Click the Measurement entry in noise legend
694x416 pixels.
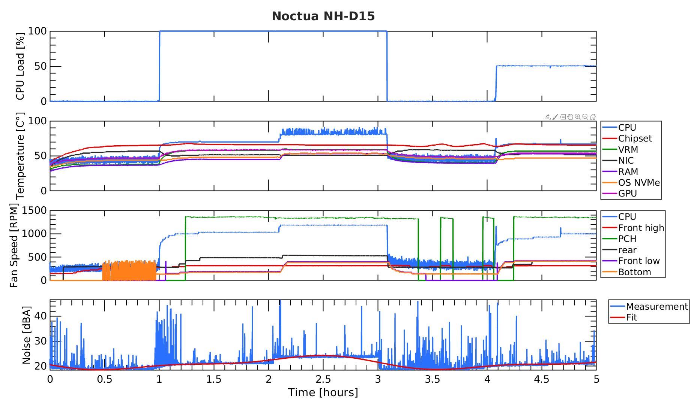tap(649, 307)
